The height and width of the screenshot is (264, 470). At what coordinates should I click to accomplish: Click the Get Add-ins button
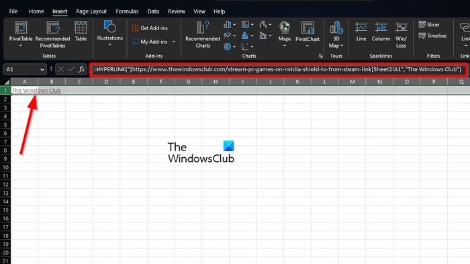tap(150, 28)
